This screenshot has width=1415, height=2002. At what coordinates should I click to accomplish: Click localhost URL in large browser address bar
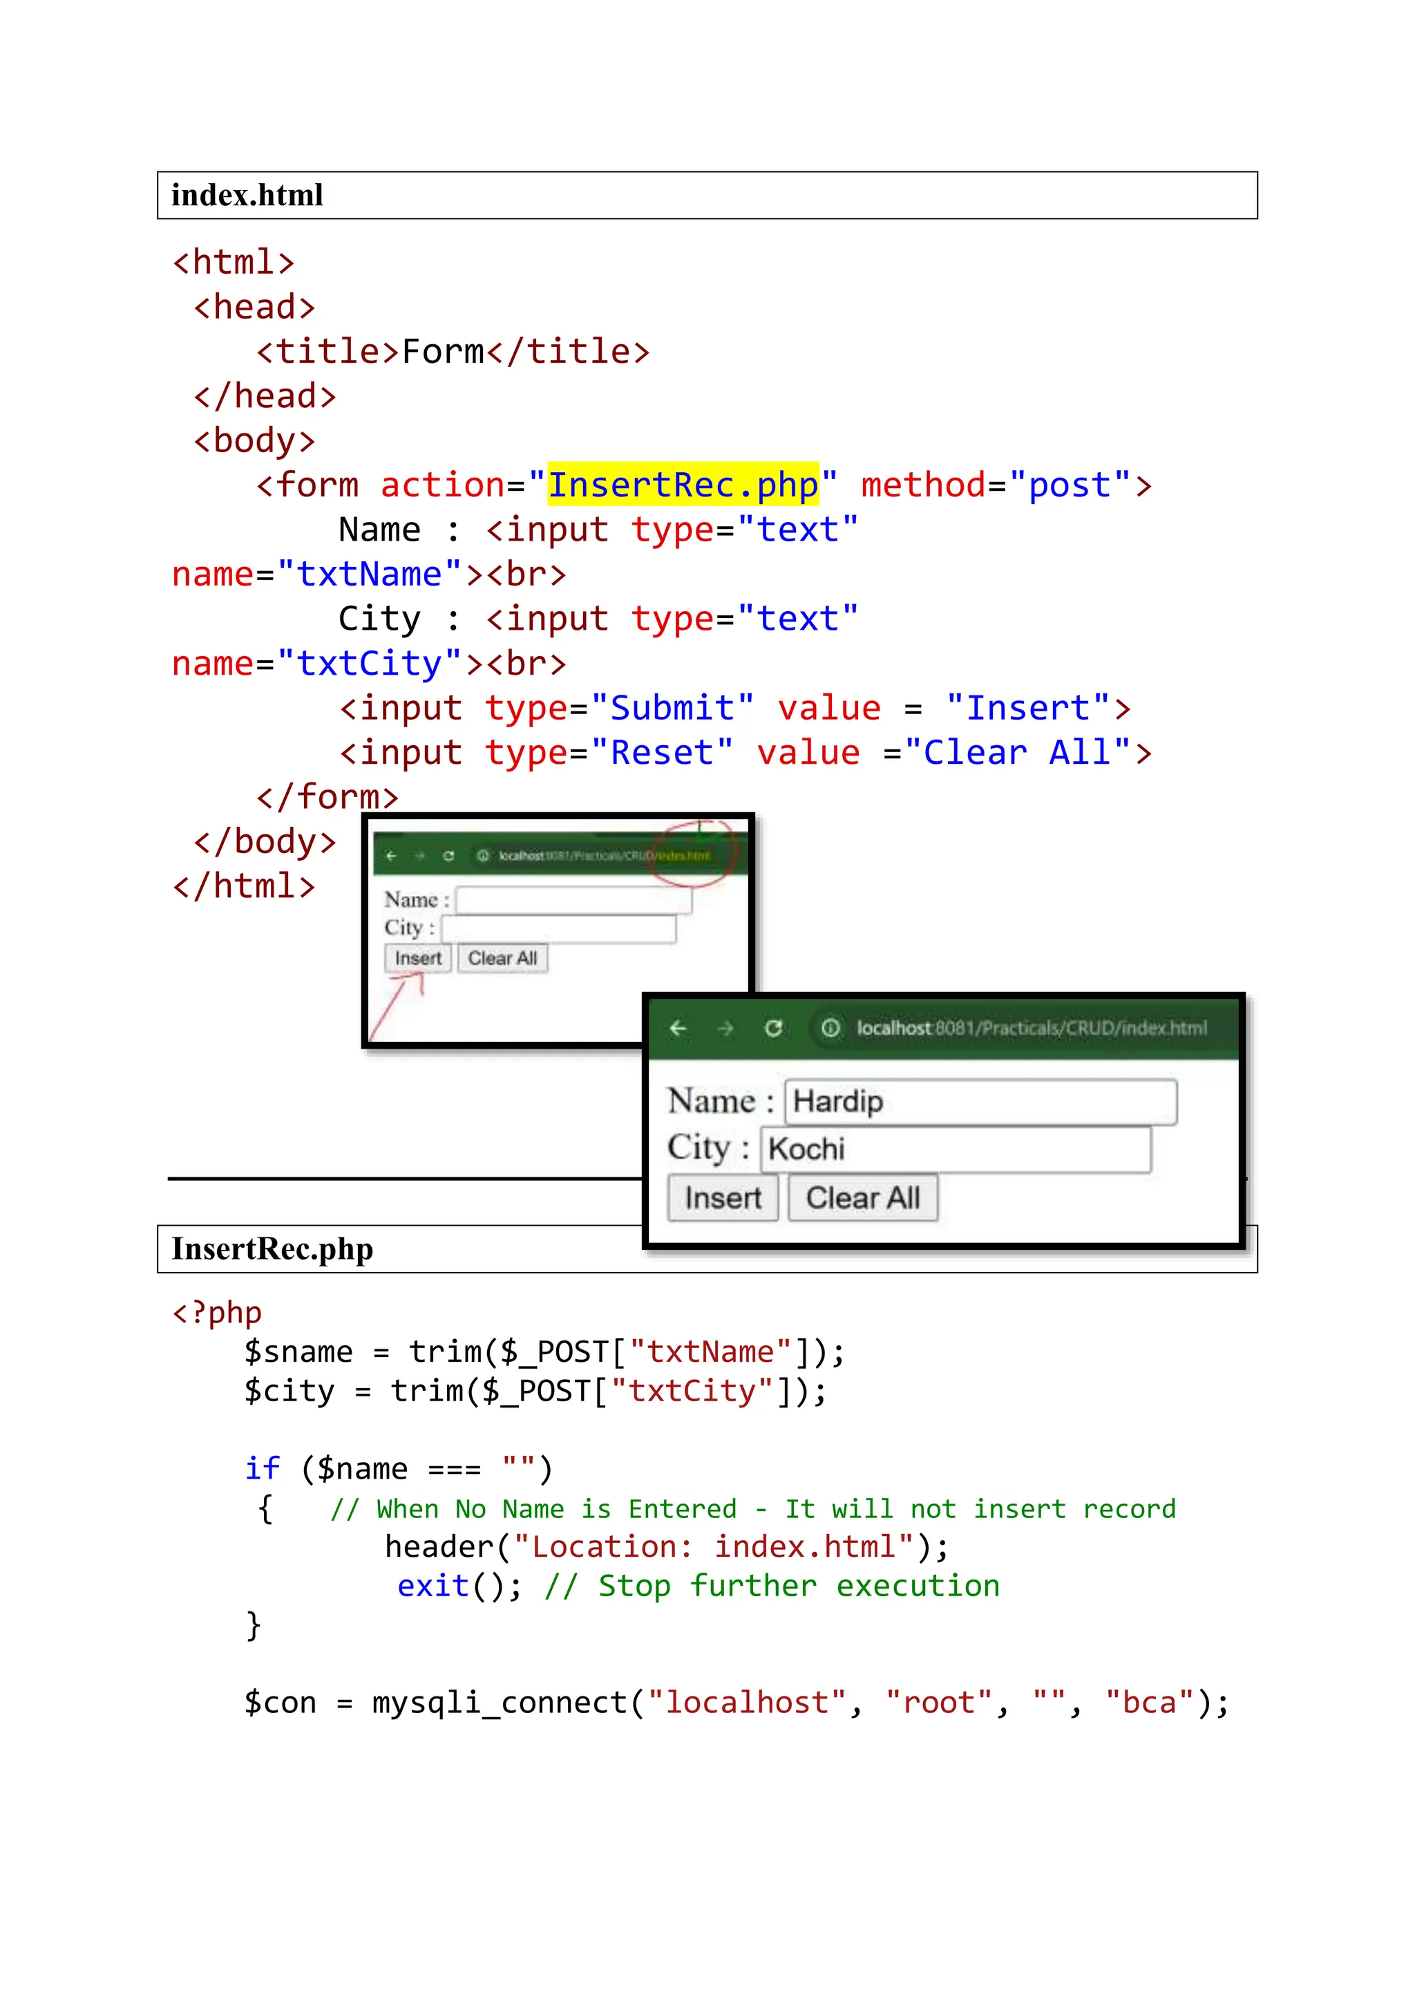click(1031, 1029)
